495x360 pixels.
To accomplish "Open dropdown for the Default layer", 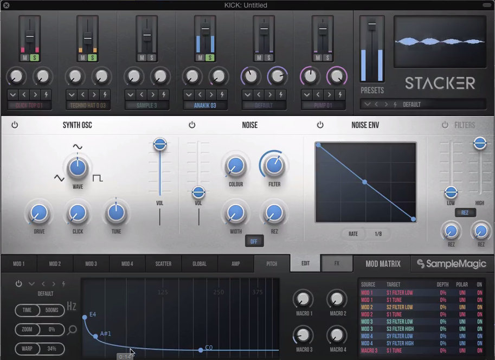I will (x=247, y=94).
